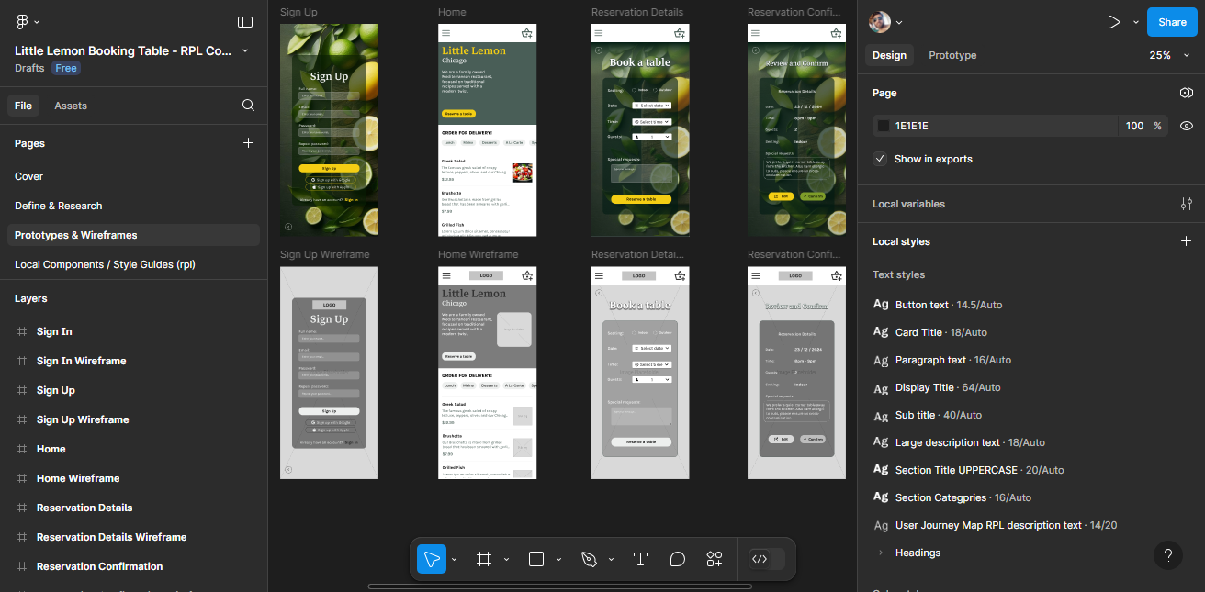Uncheck the Show in exports checkbox

[x=880, y=158]
